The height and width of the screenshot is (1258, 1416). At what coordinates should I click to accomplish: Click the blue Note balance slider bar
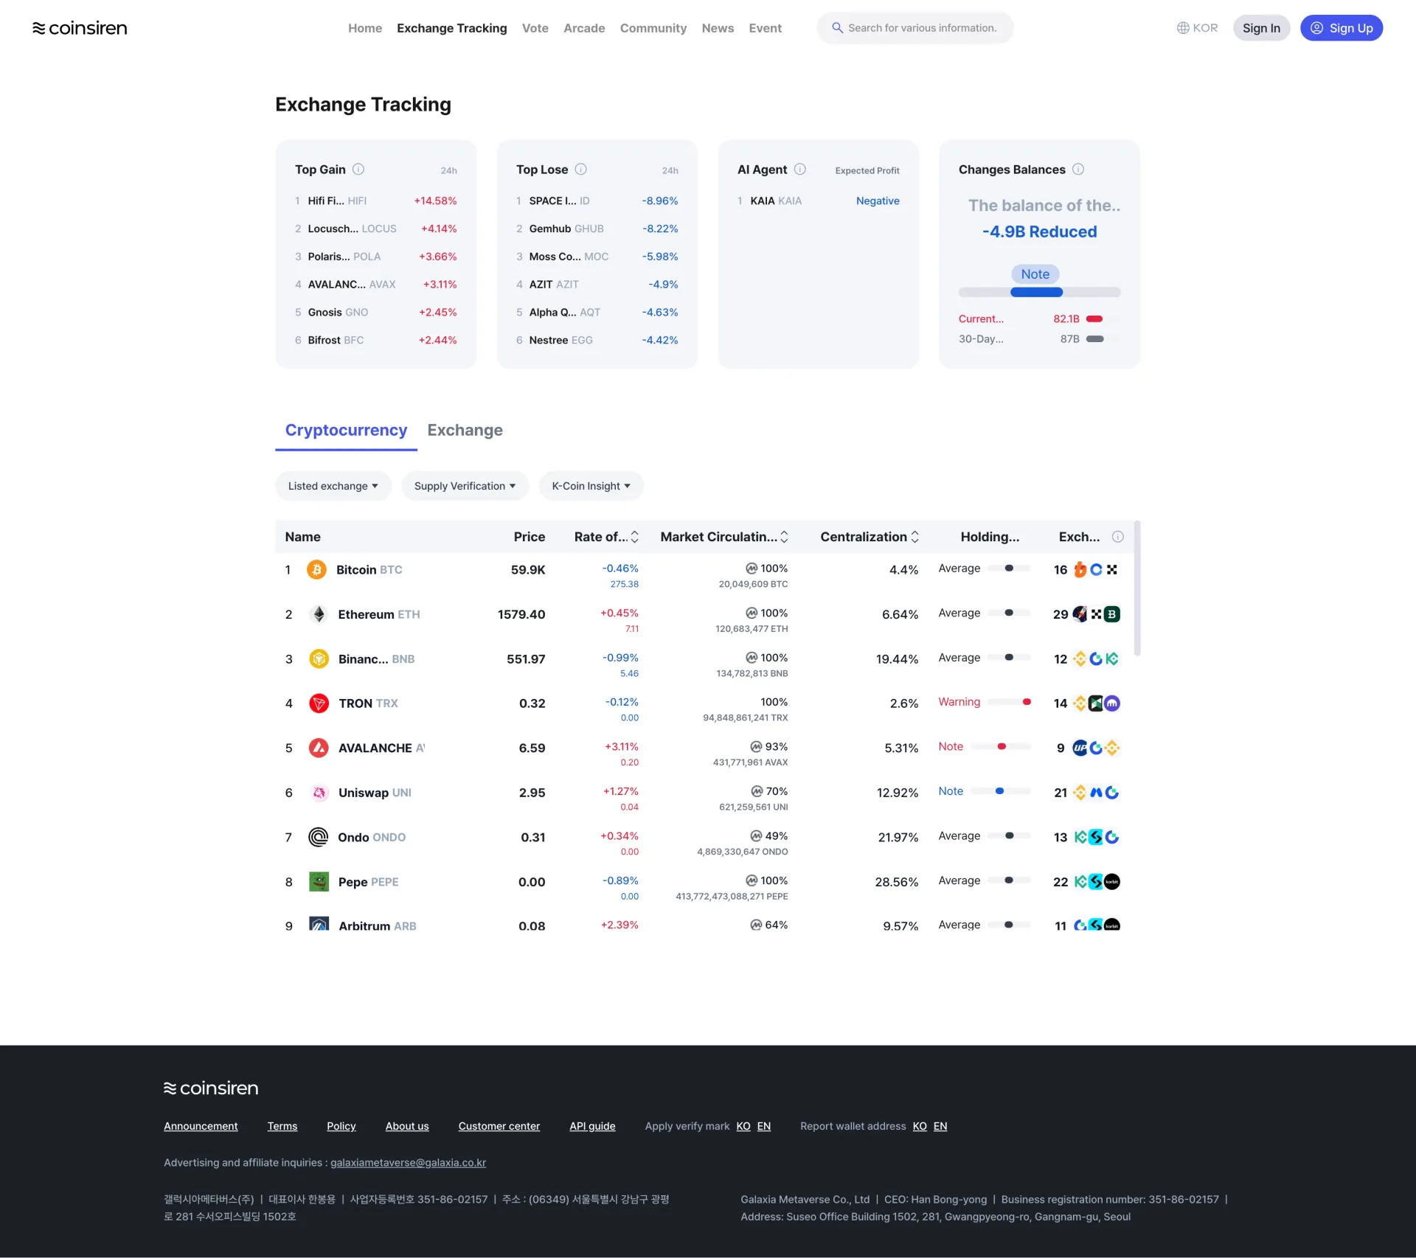click(1036, 293)
